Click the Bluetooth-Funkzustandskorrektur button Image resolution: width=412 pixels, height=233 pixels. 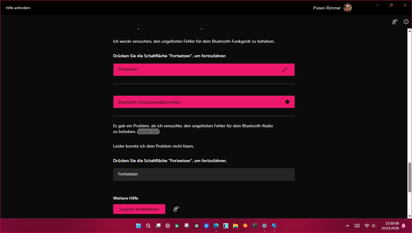pyautogui.click(x=204, y=102)
